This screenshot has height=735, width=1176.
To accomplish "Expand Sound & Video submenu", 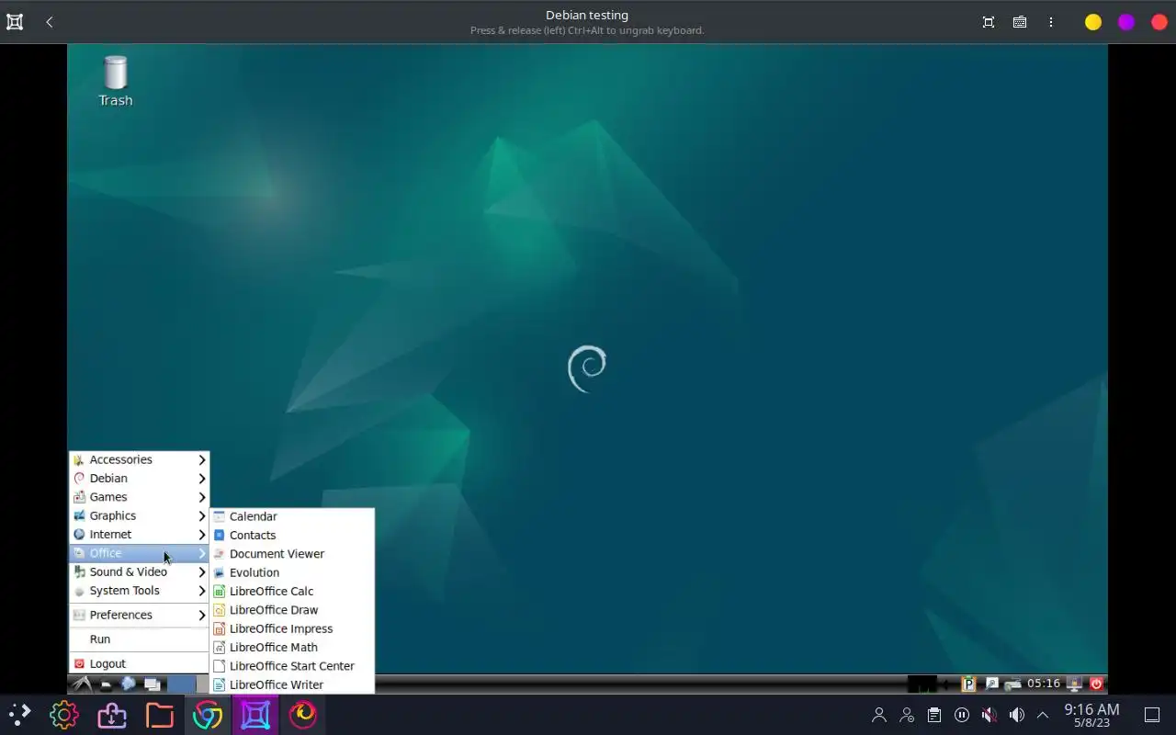I will (x=139, y=571).
